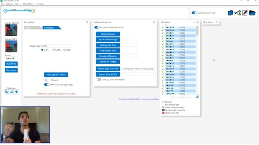The image size is (259, 145).
Task: Open Range 2 (IP) grid thumbnail
Action: point(11,46)
